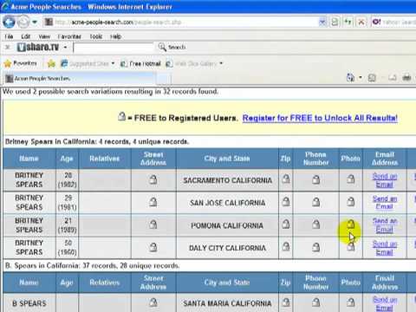Close the share.tv toolbar
The height and width of the screenshot is (312, 416).
8,47
